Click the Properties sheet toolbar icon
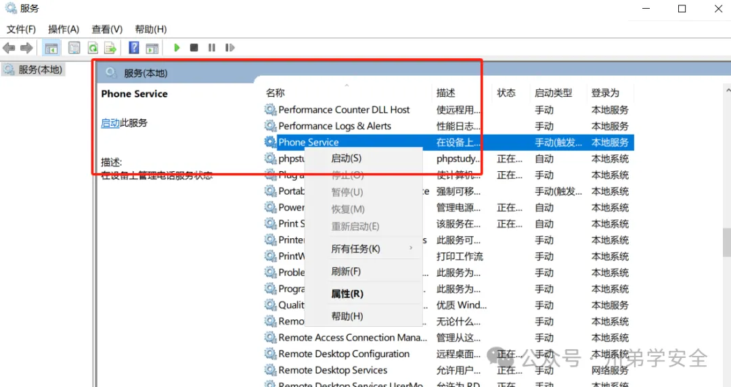This screenshot has height=387, width=731. 74,47
